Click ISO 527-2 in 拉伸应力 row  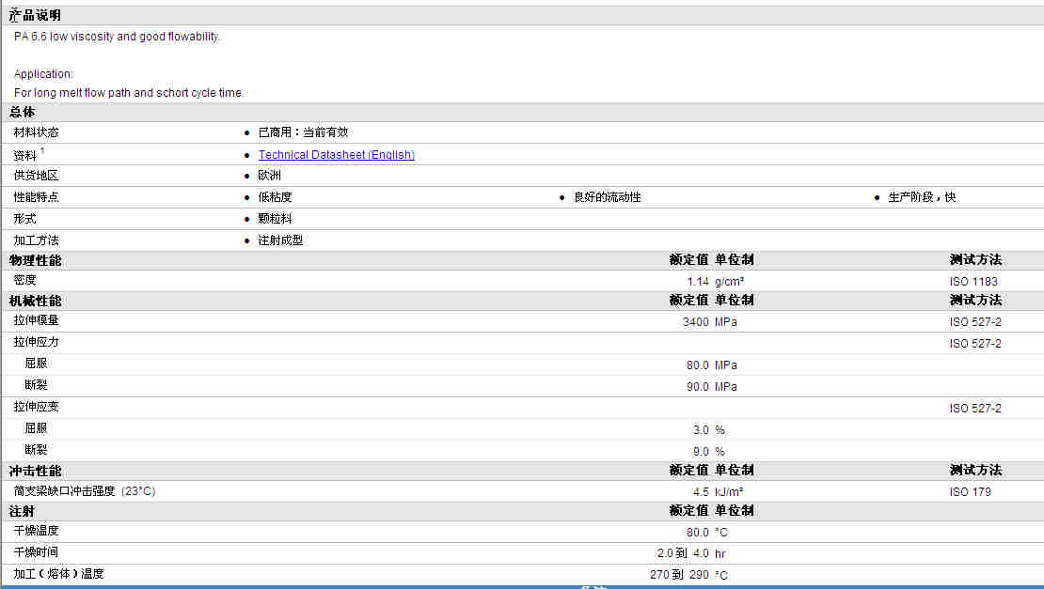point(975,344)
